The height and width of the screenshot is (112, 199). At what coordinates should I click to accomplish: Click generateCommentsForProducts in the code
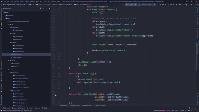tap(127, 36)
